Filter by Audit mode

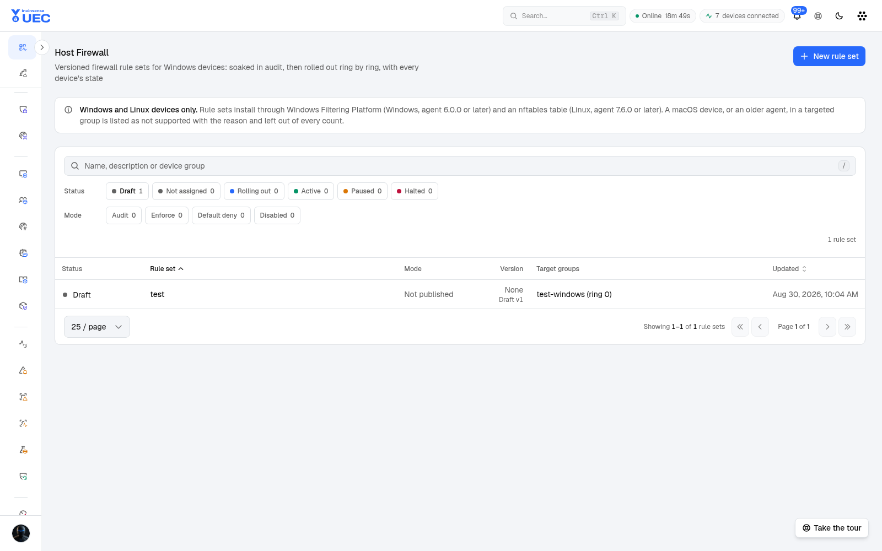point(124,215)
